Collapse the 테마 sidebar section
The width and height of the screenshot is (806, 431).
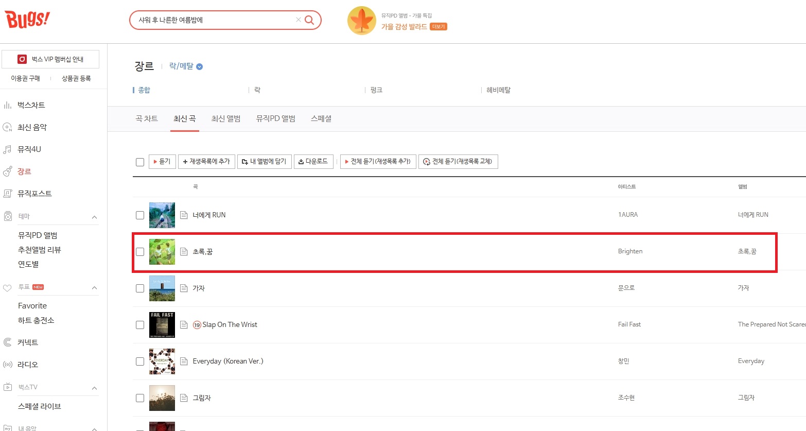(94, 217)
